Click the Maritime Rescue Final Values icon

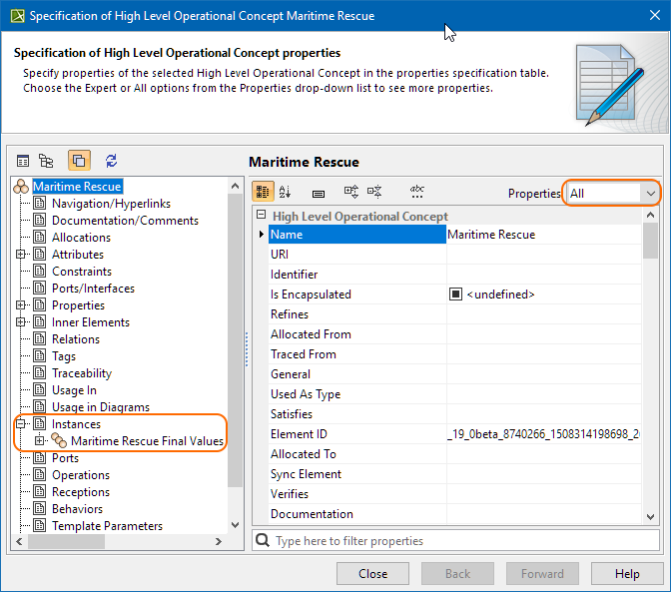59,440
